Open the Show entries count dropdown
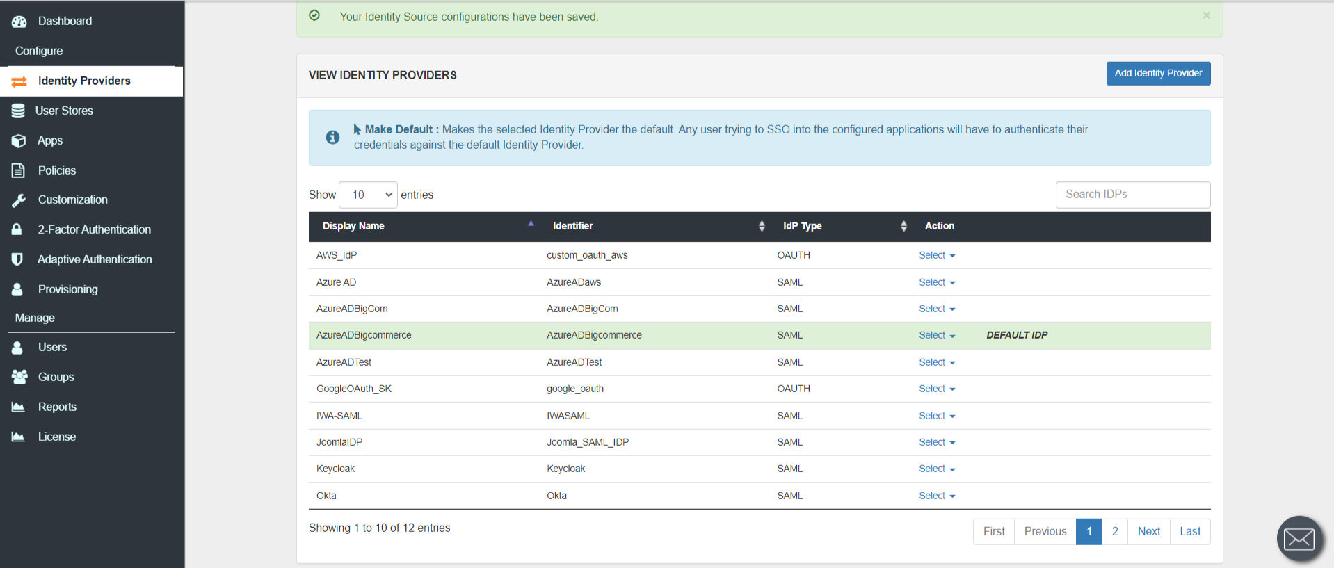This screenshot has width=1334, height=568. (368, 195)
